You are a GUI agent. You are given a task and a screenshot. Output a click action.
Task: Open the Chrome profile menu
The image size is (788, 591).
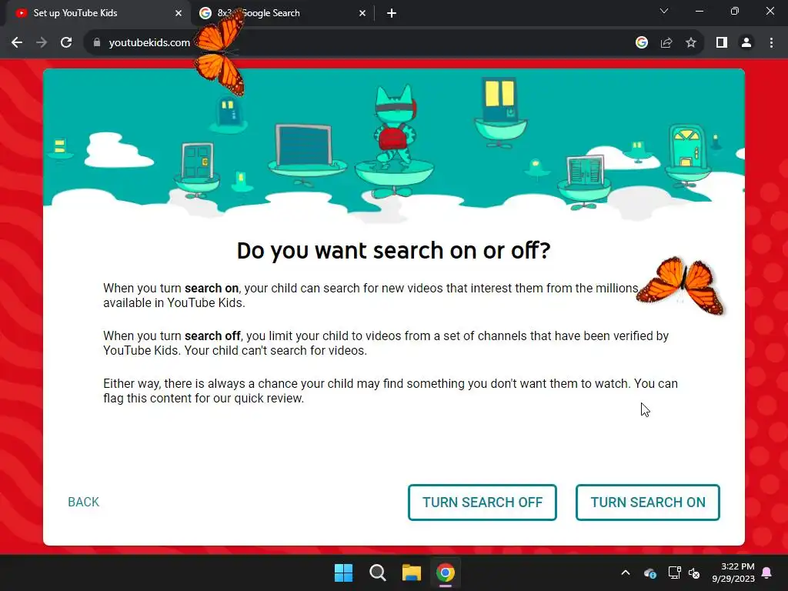point(746,43)
